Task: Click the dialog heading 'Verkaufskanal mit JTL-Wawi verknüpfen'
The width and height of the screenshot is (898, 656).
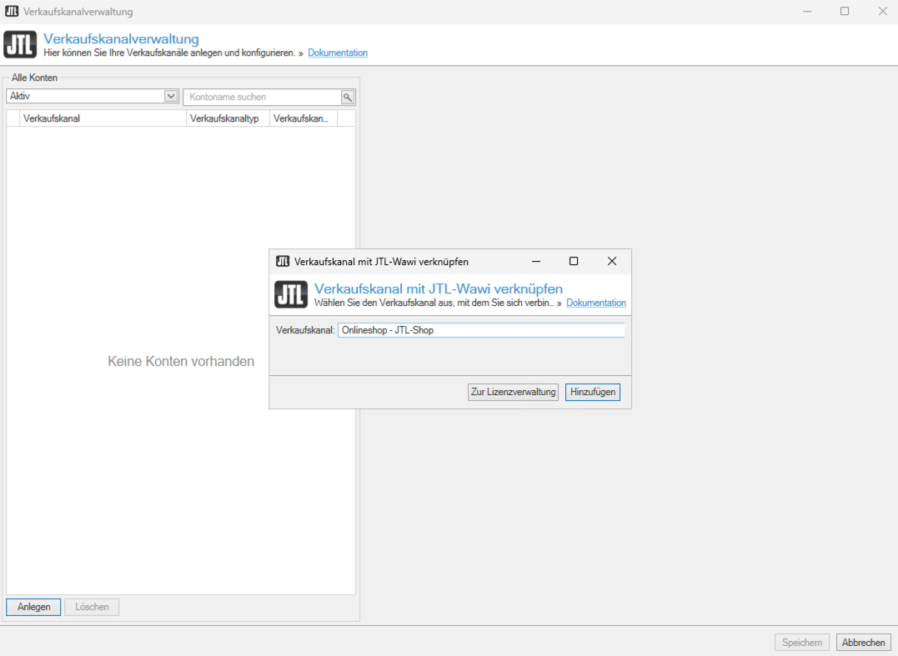Action: click(439, 288)
